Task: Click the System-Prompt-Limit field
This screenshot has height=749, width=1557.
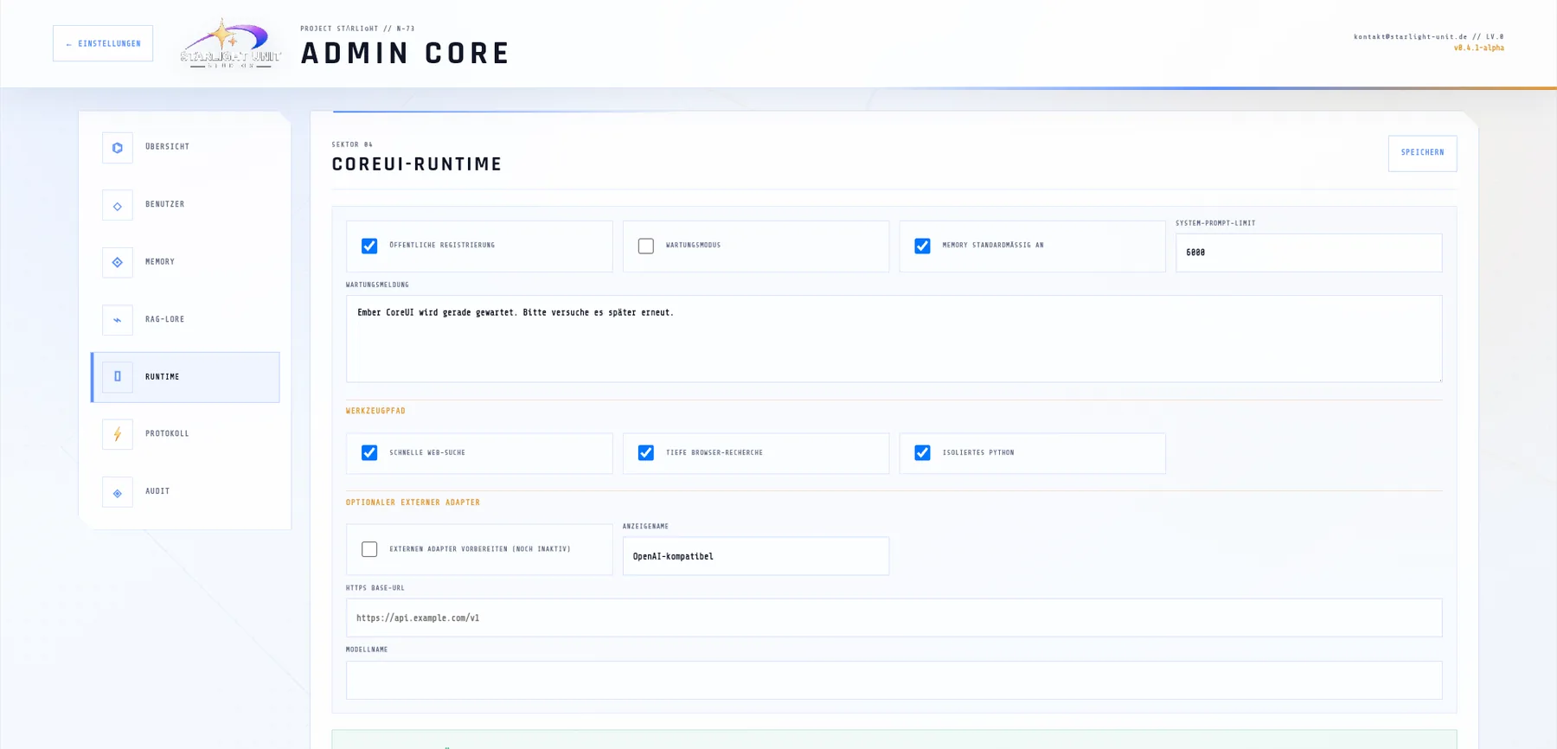Action: 1309,253
